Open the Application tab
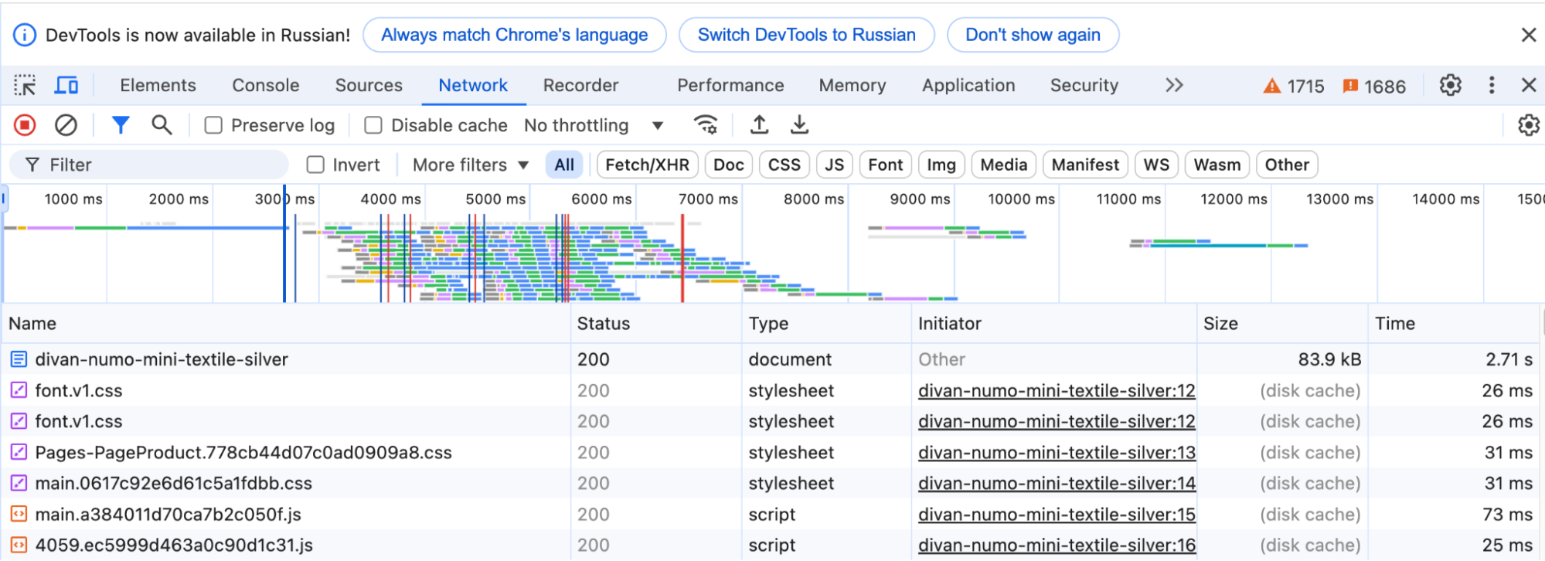The height and width of the screenshot is (561, 1545). (x=968, y=85)
